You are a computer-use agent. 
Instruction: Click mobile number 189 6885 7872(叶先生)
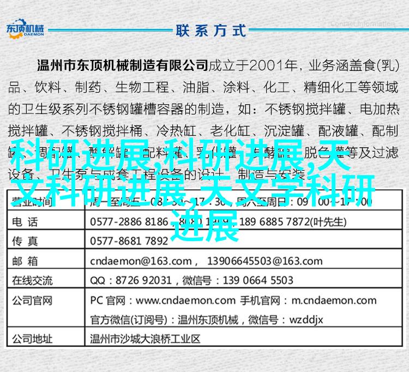[x=293, y=222]
